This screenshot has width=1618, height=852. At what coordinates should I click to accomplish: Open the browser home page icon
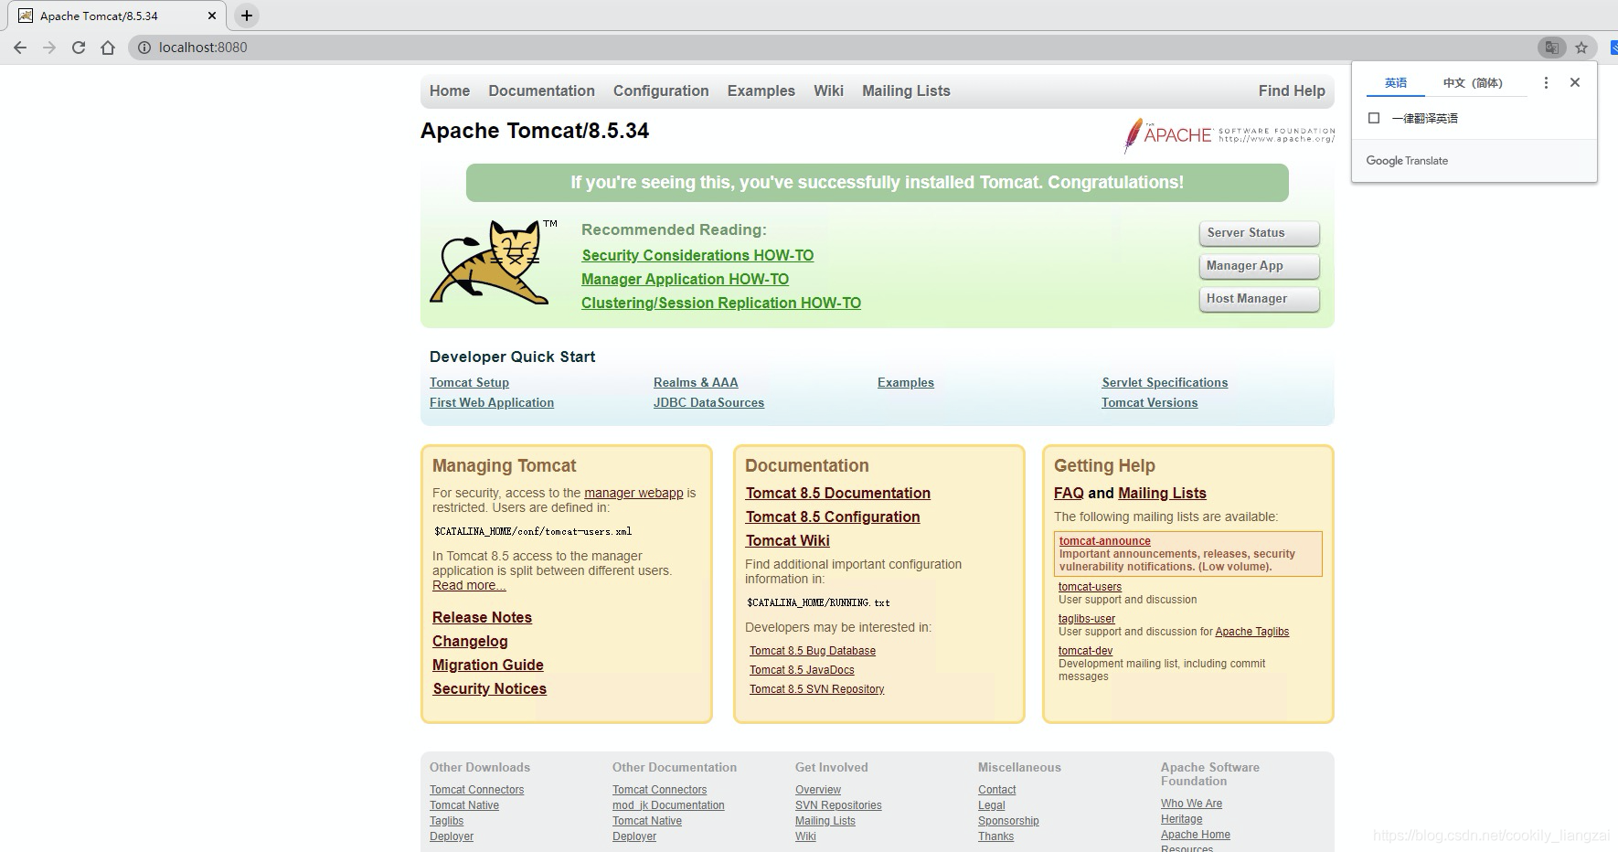point(108,48)
